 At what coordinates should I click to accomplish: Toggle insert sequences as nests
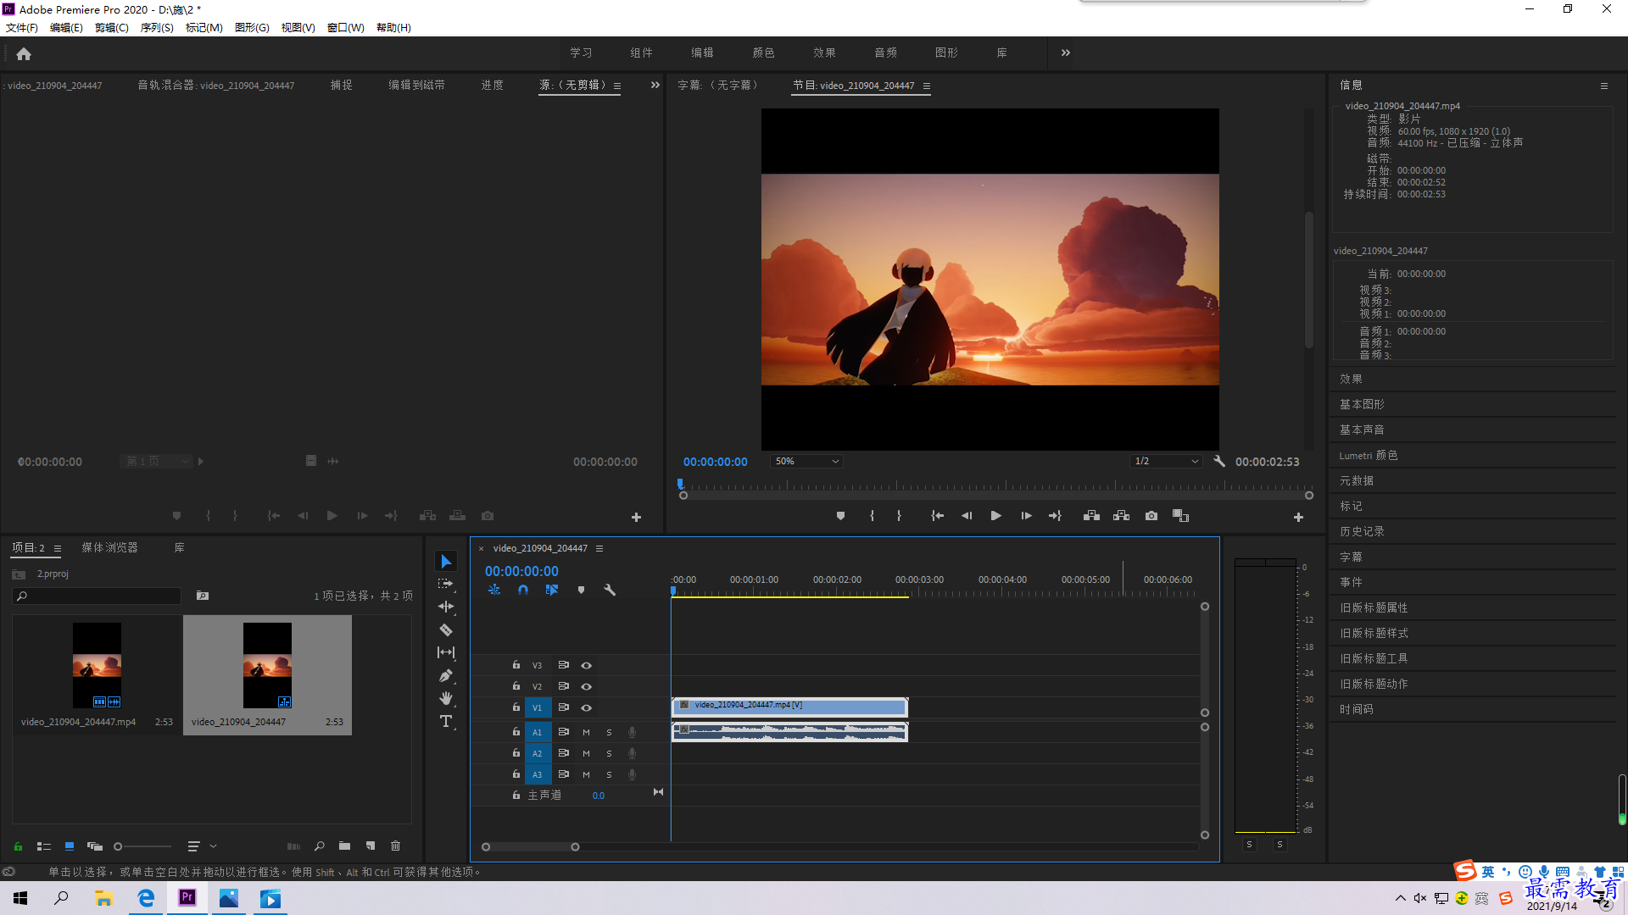click(x=494, y=590)
